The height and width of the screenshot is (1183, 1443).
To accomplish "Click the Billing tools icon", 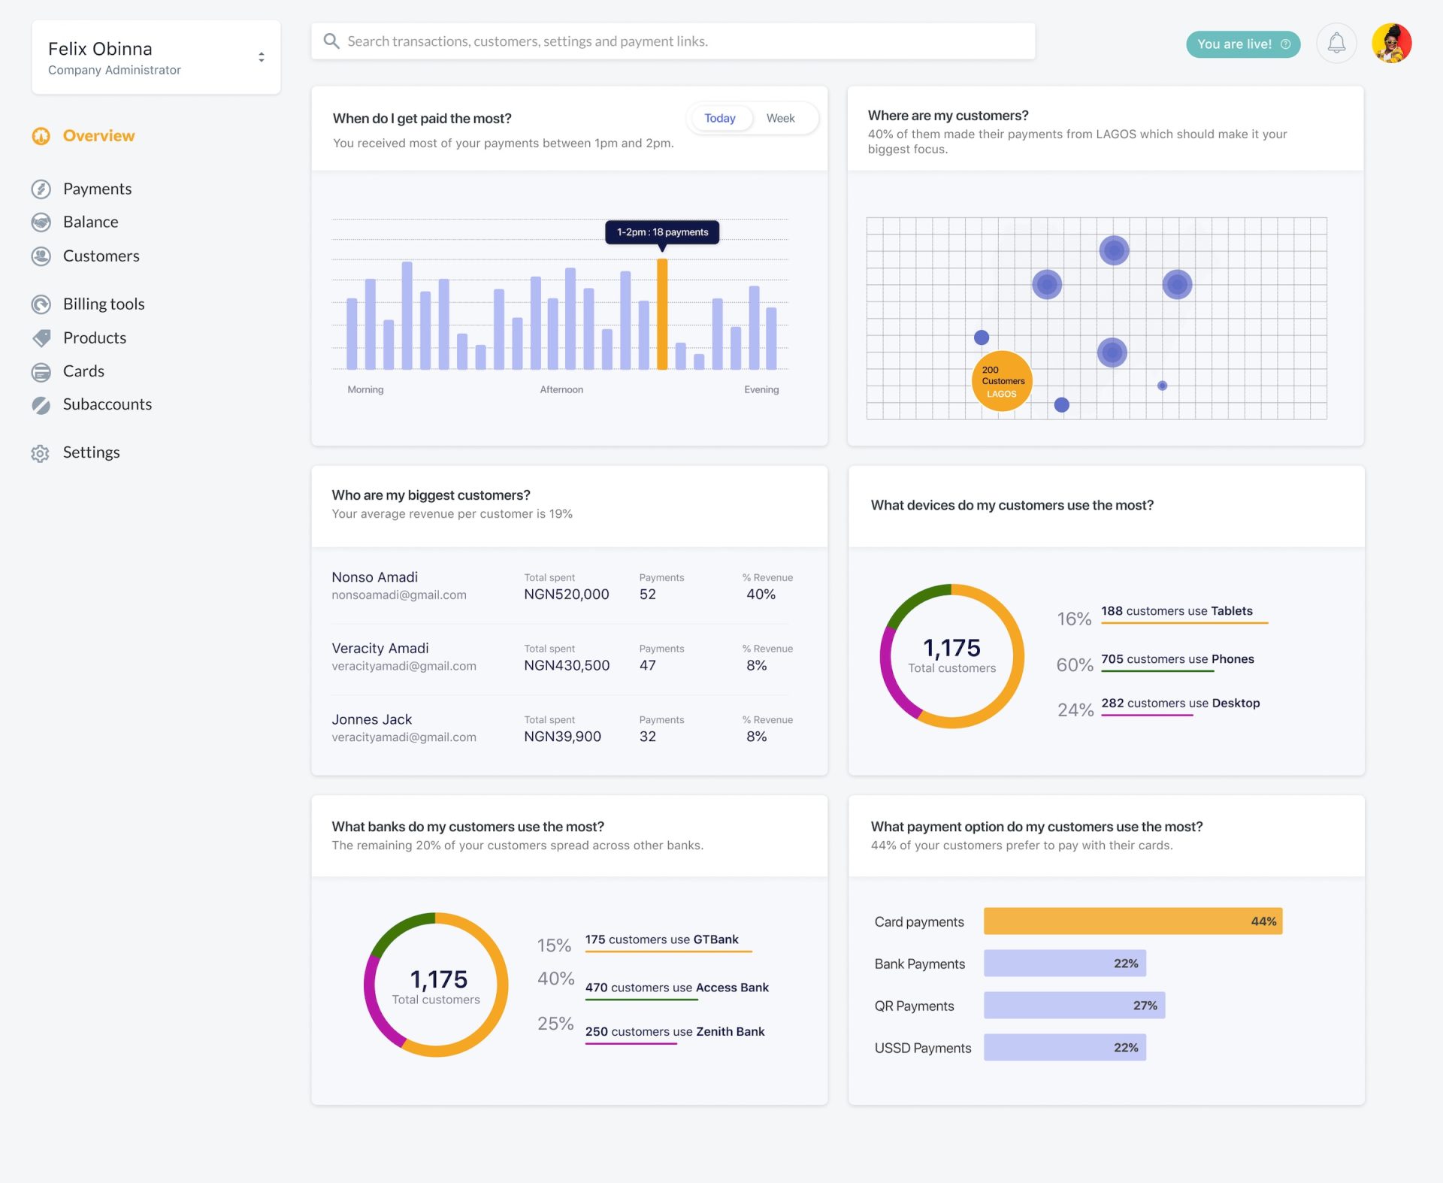I will [x=41, y=304].
